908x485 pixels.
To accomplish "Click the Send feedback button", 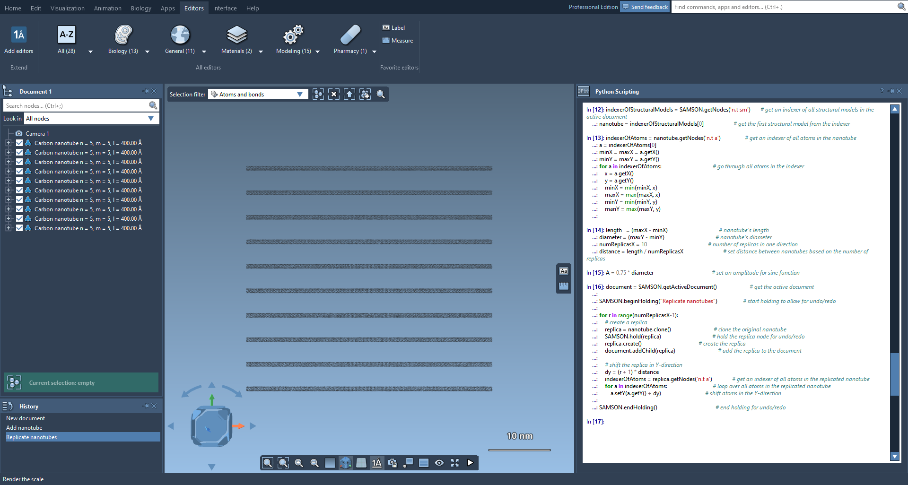I will (645, 7).
